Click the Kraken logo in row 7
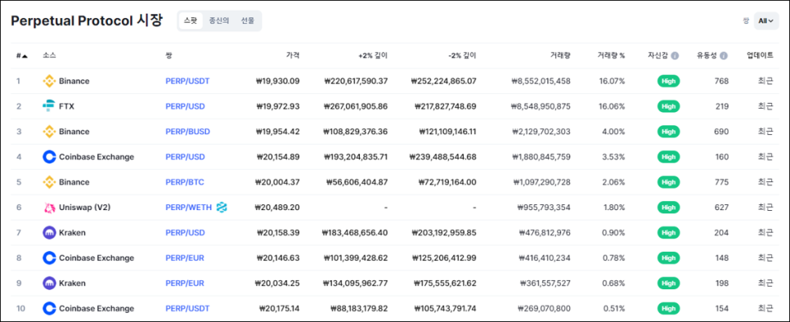This screenshot has height=322, width=790. [x=49, y=232]
